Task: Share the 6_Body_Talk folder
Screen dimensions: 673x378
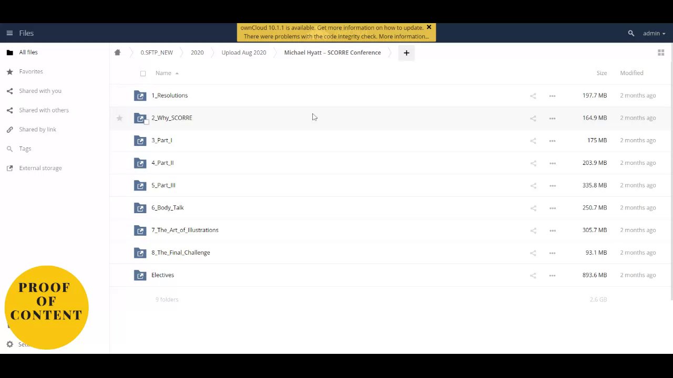Action: 533,208
